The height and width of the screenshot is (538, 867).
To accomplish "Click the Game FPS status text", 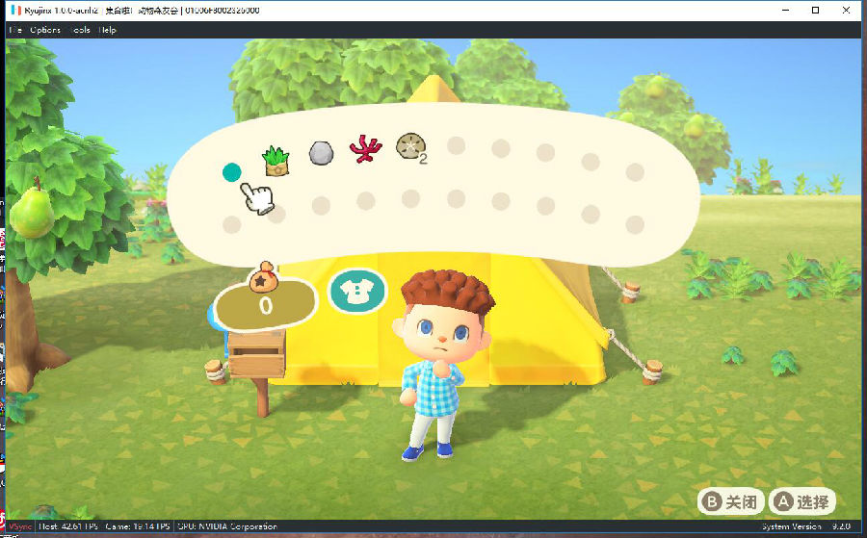I will (137, 526).
